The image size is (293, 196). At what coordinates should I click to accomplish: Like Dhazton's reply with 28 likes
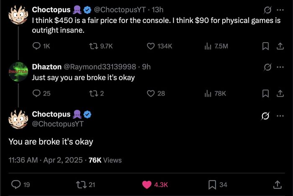[151, 93]
